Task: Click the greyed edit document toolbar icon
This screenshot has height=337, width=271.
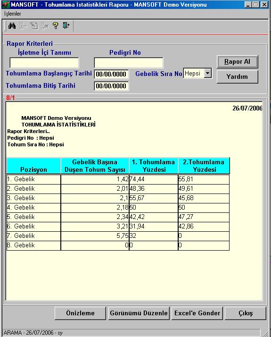Action: pos(34,26)
